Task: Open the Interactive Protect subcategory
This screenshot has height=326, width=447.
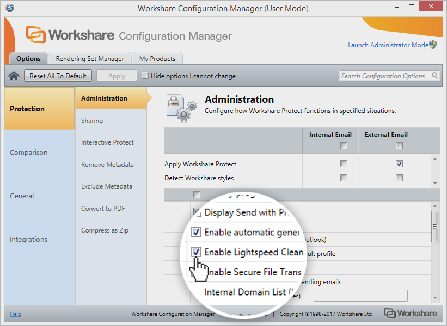Action: [x=111, y=142]
